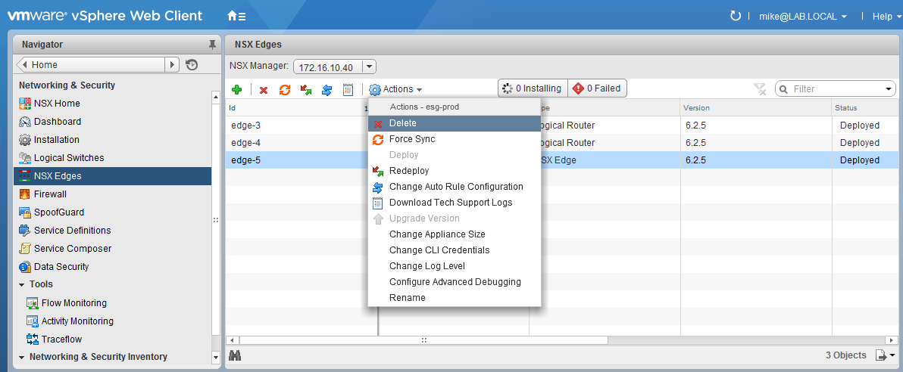Click the tech support logs toolbar icon

[348, 89]
